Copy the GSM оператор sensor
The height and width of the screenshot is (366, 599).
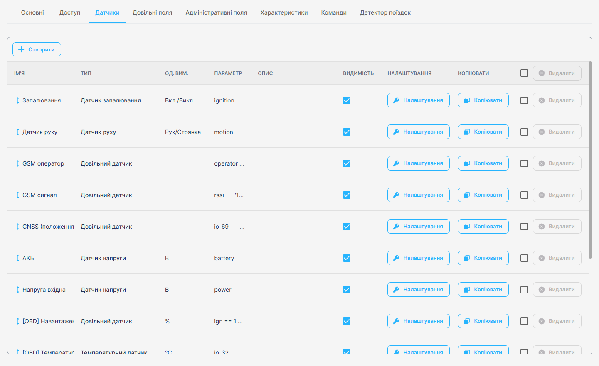point(483,163)
